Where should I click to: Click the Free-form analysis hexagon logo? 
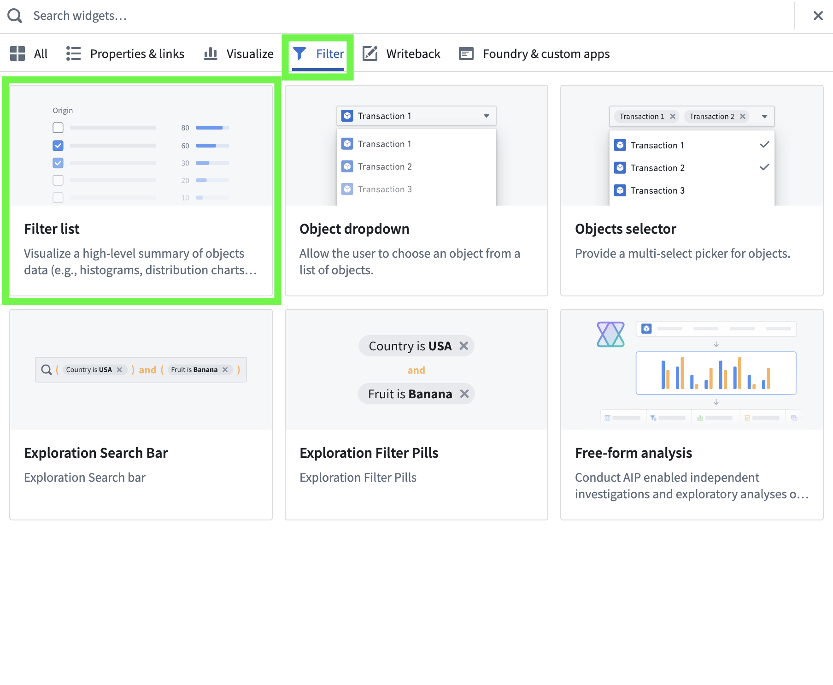coord(610,334)
